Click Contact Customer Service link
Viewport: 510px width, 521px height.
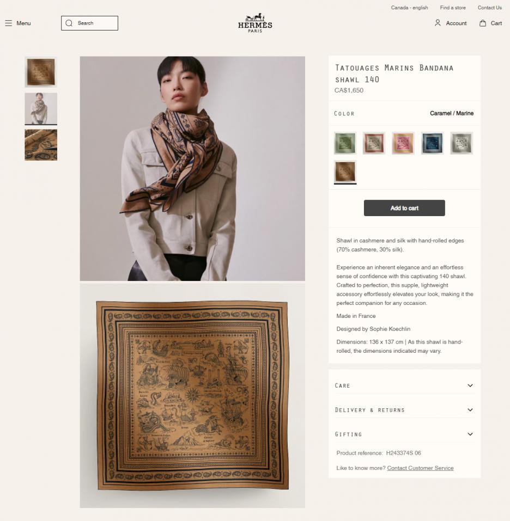coord(420,468)
